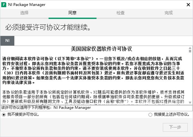Select the 完成 step tab

tap(169, 13)
